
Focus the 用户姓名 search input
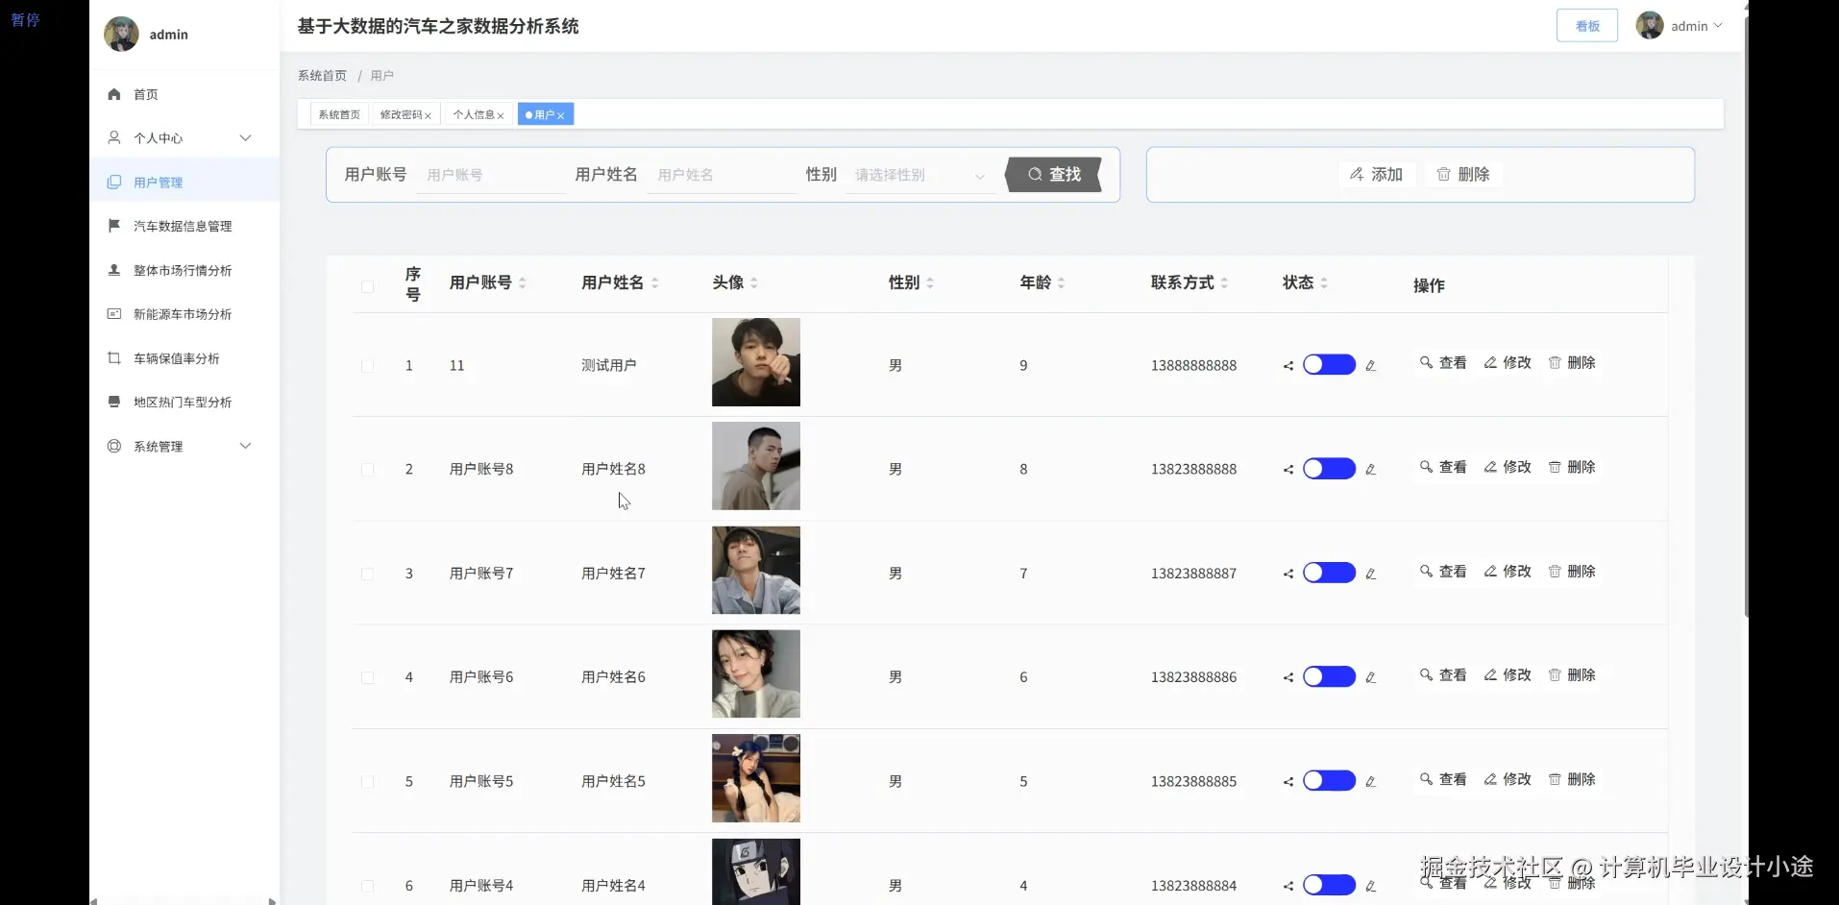pos(722,175)
